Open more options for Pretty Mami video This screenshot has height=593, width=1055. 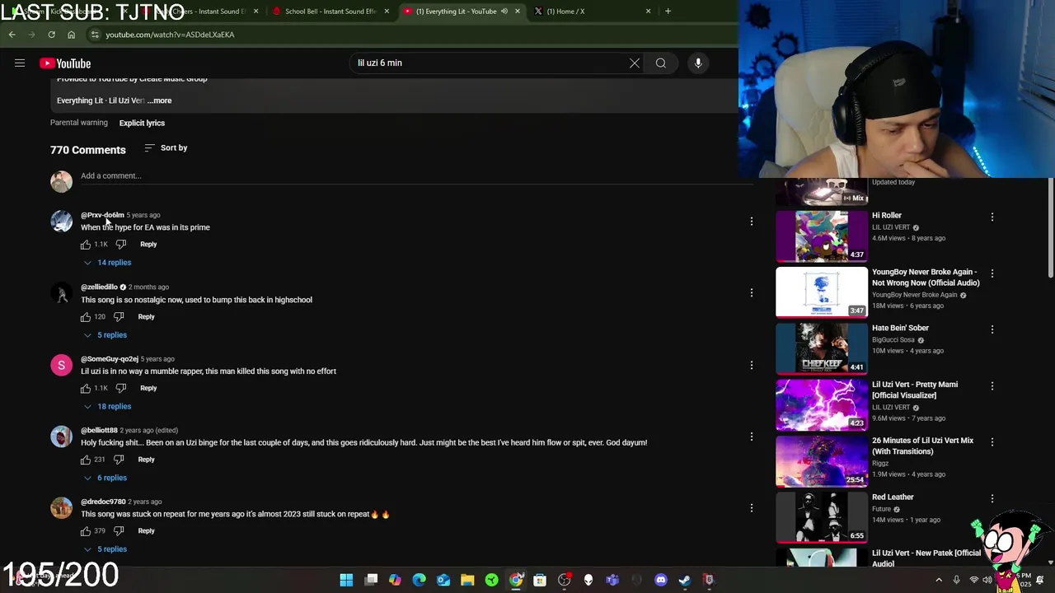pyautogui.click(x=992, y=385)
